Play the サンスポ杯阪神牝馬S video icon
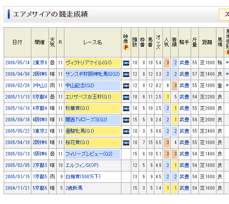 pos(126,75)
